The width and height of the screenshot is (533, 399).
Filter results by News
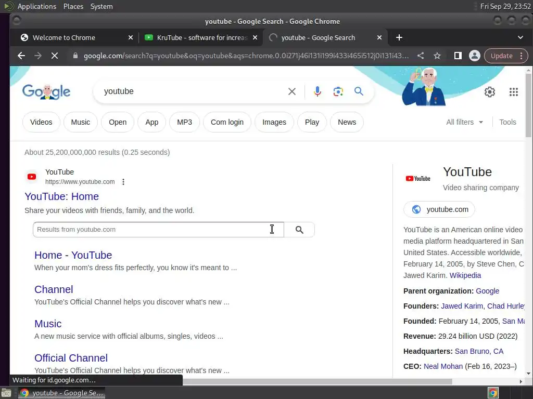[x=347, y=122]
